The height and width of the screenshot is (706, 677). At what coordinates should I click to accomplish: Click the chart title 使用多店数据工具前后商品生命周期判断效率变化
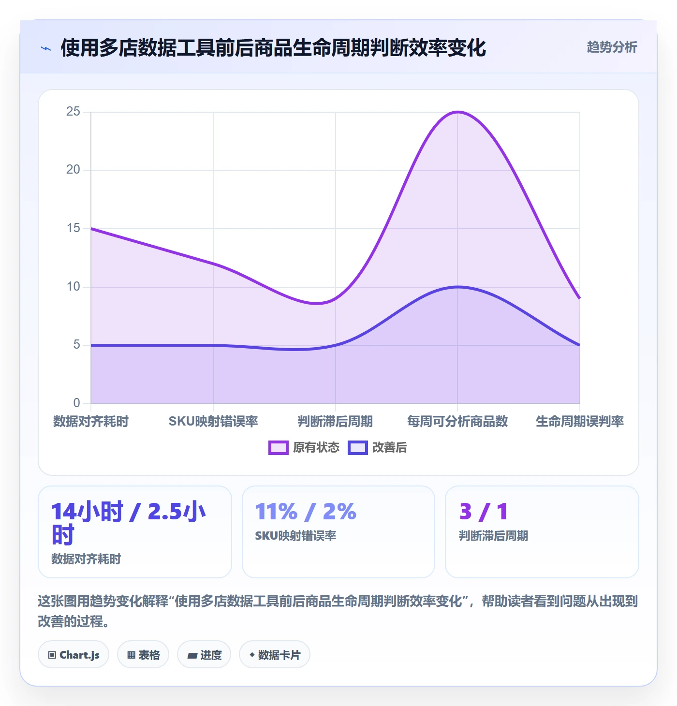pos(273,48)
